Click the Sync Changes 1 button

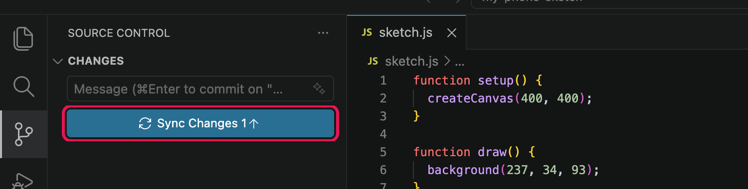pos(200,123)
